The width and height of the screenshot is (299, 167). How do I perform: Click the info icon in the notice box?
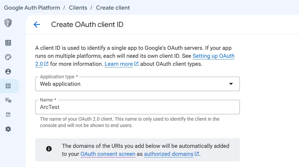[49, 149]
